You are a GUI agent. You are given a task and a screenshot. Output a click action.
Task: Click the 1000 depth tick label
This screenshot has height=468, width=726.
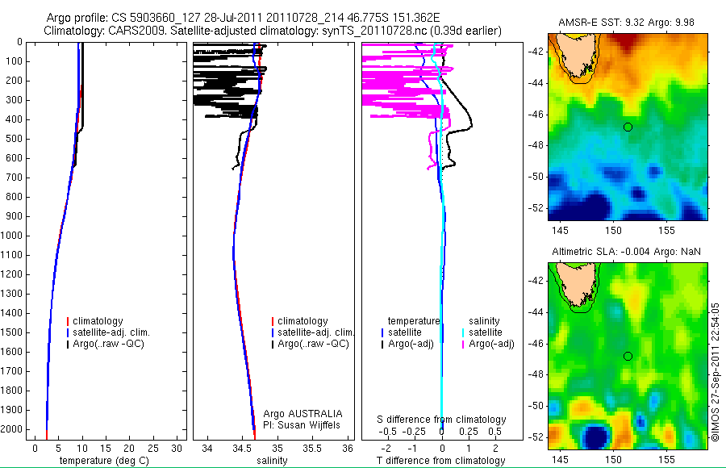click(11, 236)
